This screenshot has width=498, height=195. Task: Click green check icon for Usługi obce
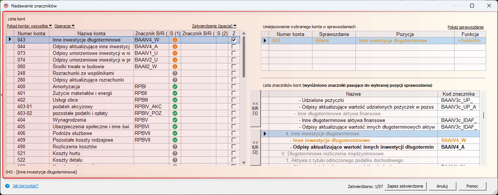coord(175,100)
